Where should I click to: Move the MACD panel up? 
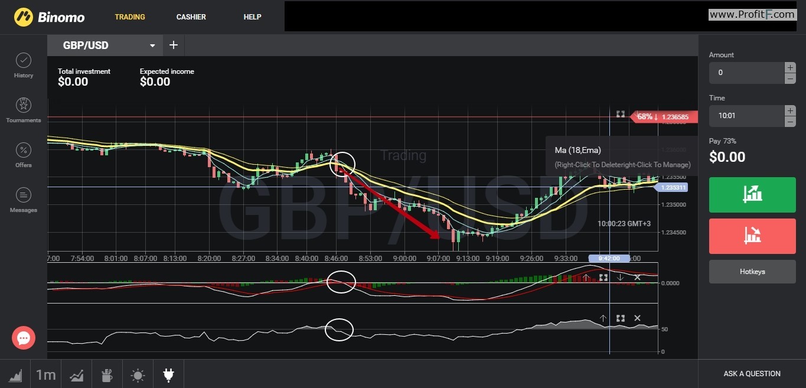[586, 277]
